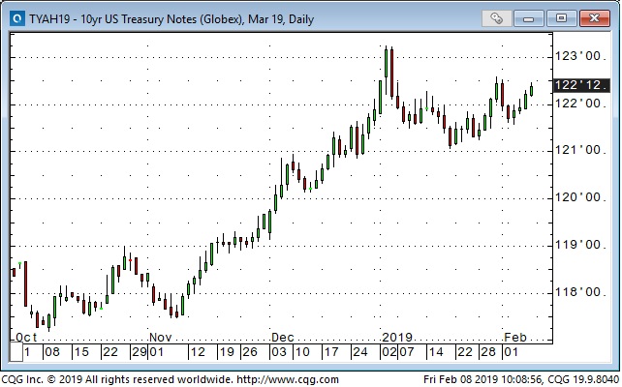This screenshot has height=387, width=622.
Task: Click the Oct month label
Action: [x=26, y=337]
